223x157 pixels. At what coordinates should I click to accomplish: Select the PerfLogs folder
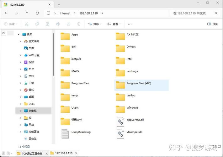point(127,73)
